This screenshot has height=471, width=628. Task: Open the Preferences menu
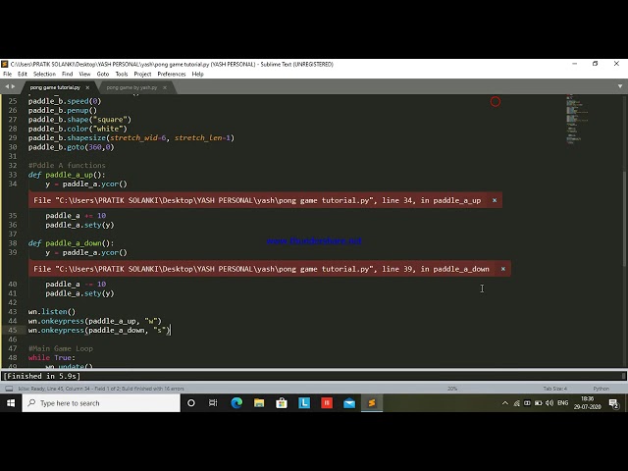pos(172,75)
